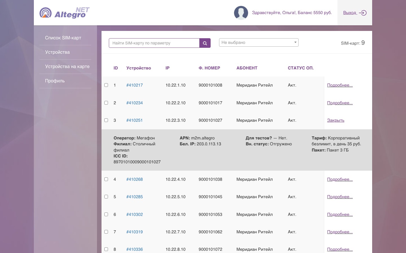Viewport: 406px width, 253px height.
Task: Log out via the Выход link
Action: [355, 13]
